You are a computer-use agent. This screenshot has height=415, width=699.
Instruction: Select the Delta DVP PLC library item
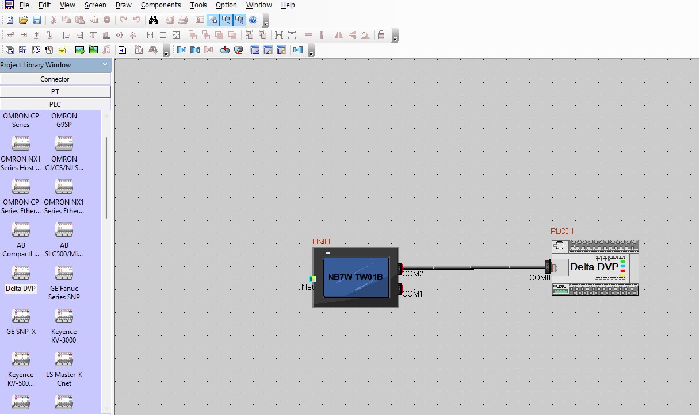pos(21,279)
